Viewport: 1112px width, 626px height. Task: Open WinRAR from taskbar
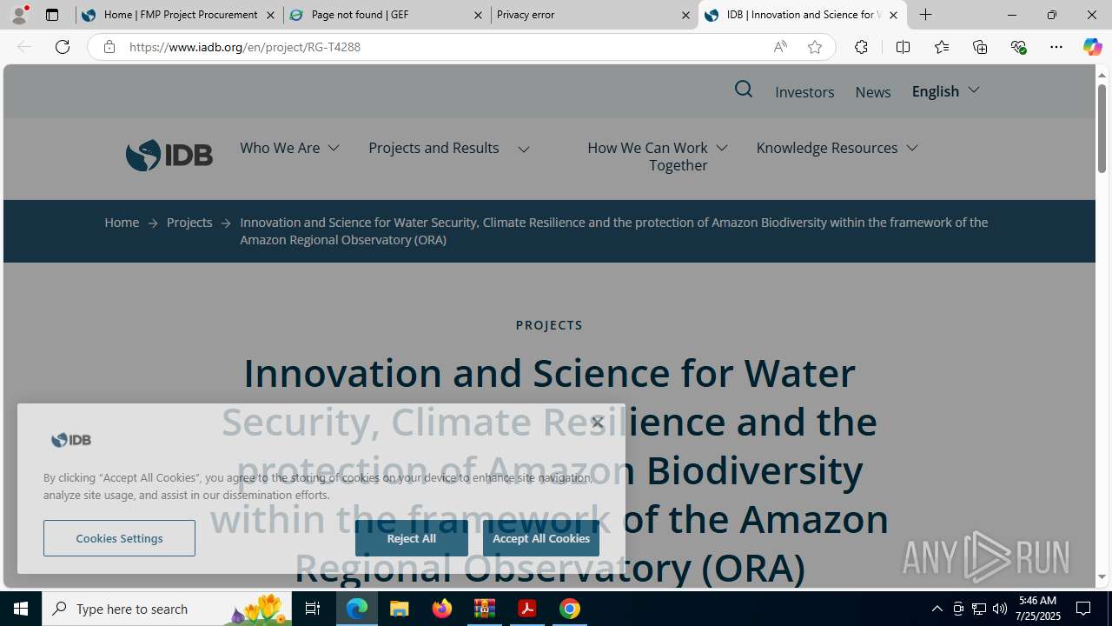(485, 609)
